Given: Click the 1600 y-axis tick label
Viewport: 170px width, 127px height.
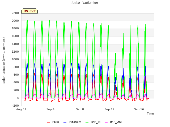Looking at the screenshot, I should (15, 36).
